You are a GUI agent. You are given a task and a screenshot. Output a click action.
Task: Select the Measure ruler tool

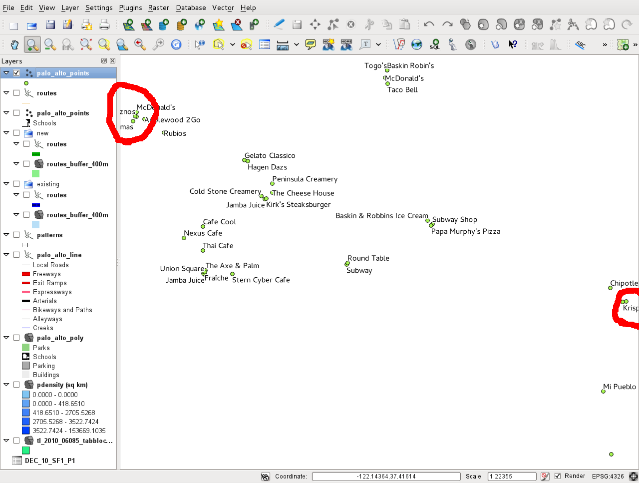click(x=283, y=45)
